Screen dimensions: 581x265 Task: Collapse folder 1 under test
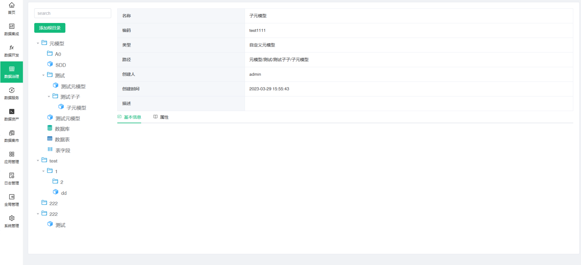pyautogui.click(x=43, y=171)
